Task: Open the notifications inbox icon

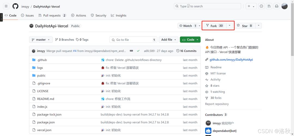Action: [x=277, y=6]
